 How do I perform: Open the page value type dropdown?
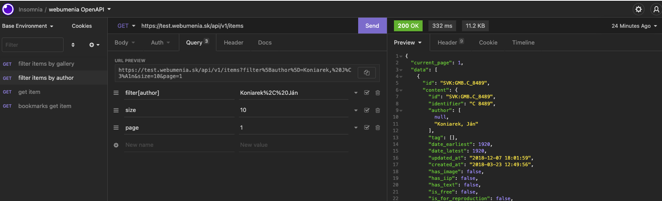point(356,128)
